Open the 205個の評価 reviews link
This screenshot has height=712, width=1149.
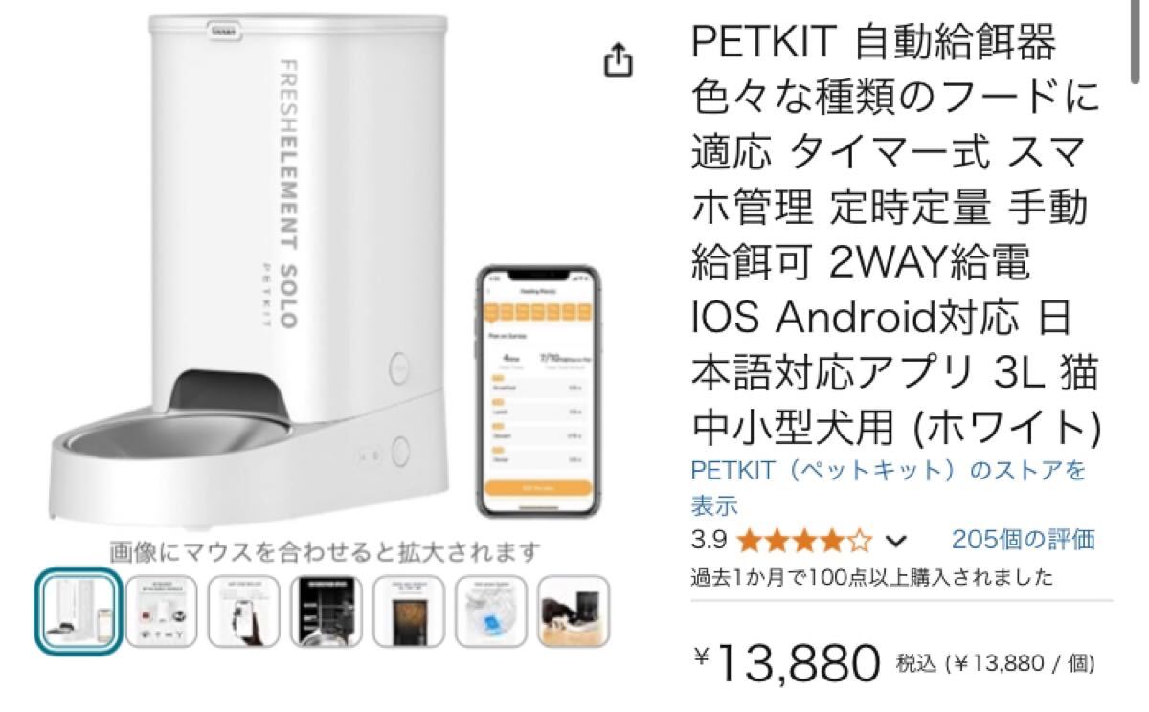tap(1023, 540)
